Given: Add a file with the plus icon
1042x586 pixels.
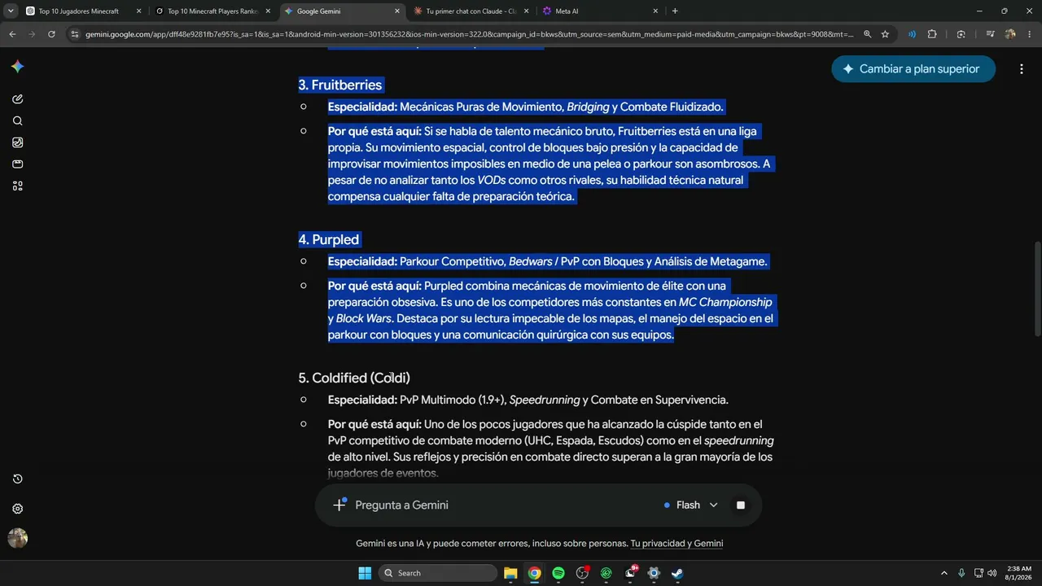Looking at the screenshot, I should click(339, 505).
